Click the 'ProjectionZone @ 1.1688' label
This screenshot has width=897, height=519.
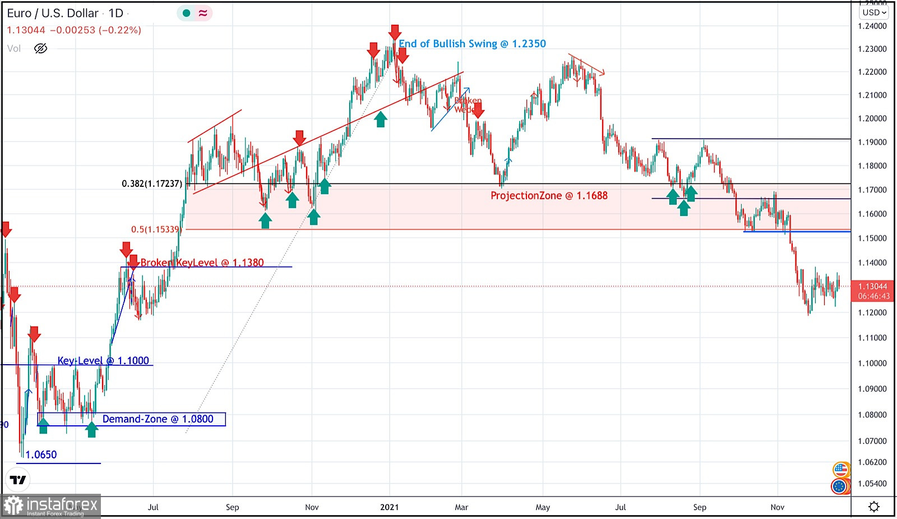549,196
